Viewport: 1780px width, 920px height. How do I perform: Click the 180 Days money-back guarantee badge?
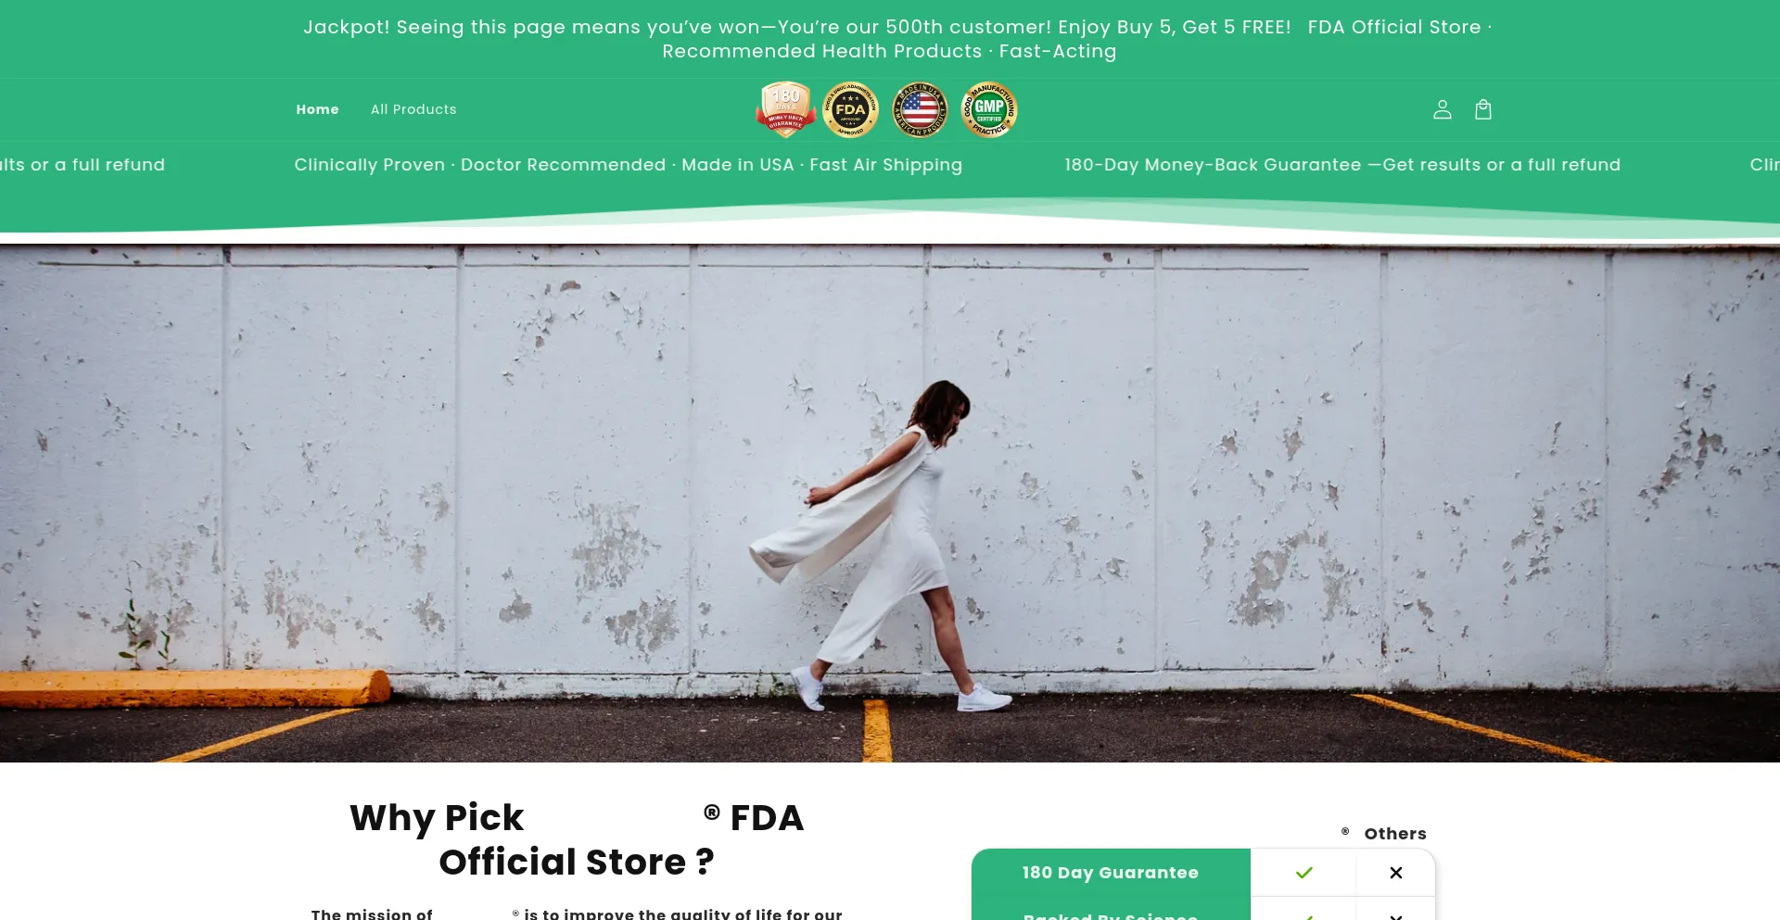point(786,109)
